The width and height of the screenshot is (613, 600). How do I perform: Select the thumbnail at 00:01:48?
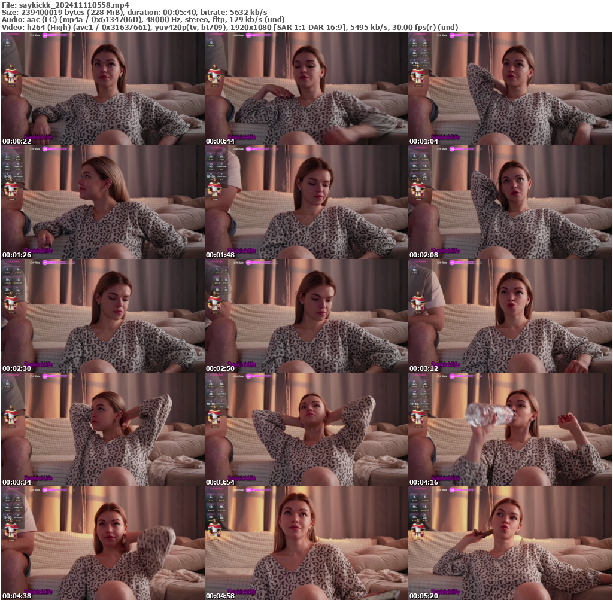point(306,202)
